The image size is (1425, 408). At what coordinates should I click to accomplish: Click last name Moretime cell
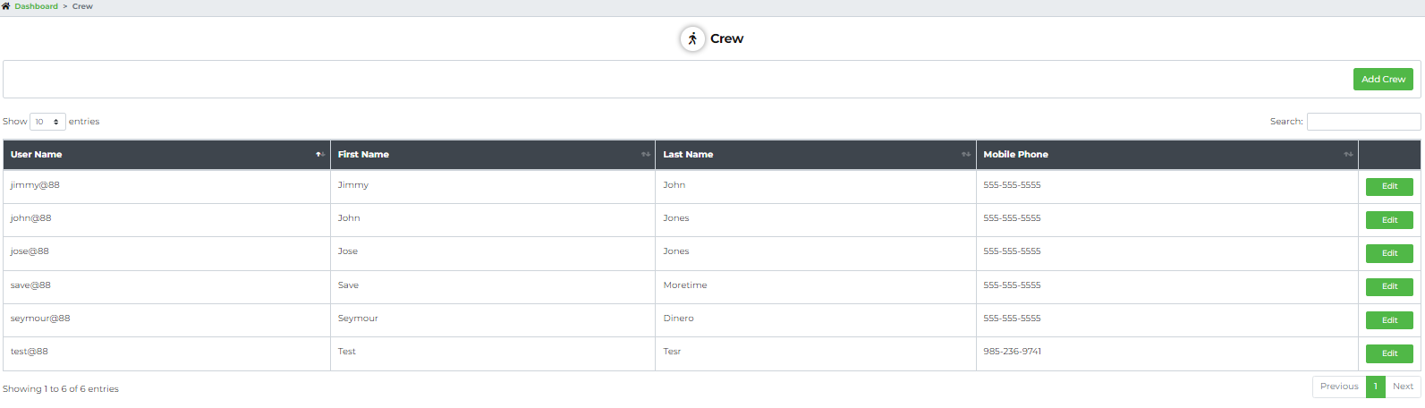(816, 286)
